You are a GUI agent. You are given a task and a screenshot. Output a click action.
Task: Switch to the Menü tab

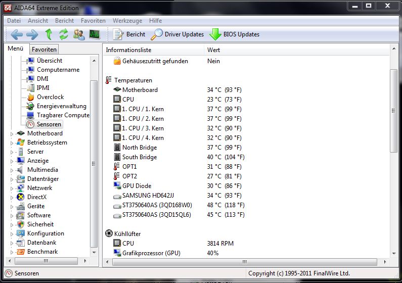point(15,49)
